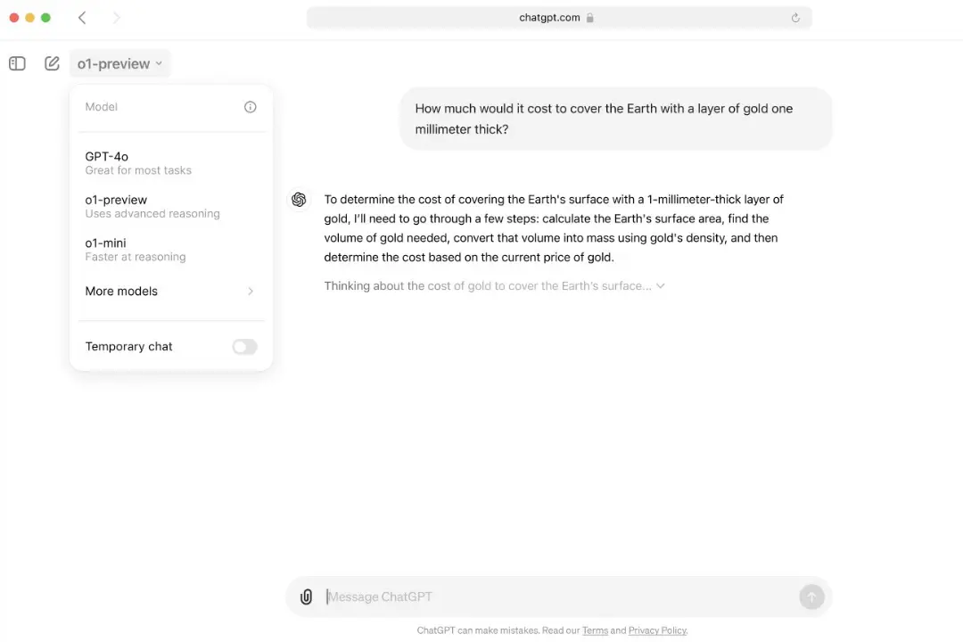Reload the page with refresh icon
This screenshot has width=963, height=642.
(x=795, y=18)
